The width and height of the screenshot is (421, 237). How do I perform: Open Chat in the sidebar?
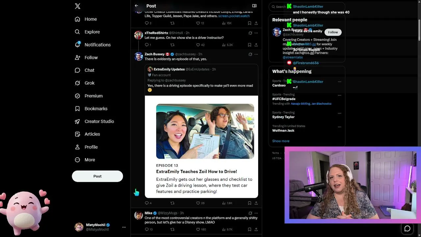[x=85, y=70]
